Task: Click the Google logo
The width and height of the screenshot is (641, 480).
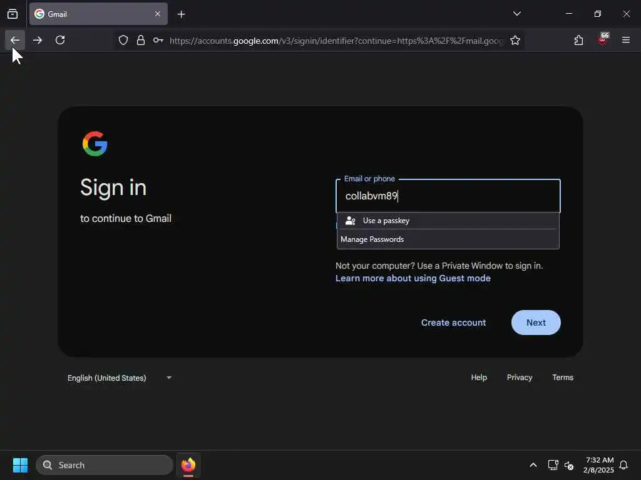Action: coord(95,144)
